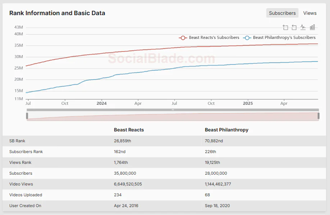Click the 'Beast Philanthropy' column header
The height and width of the screenshot is (215, 330).
[227, 130]
